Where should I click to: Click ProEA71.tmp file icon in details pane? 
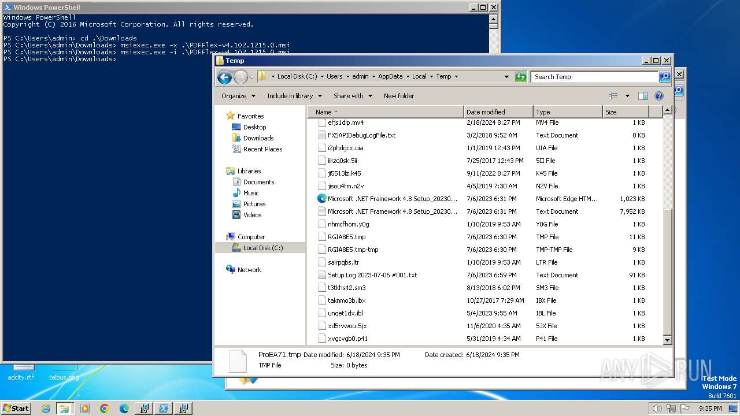pos(238,361)
